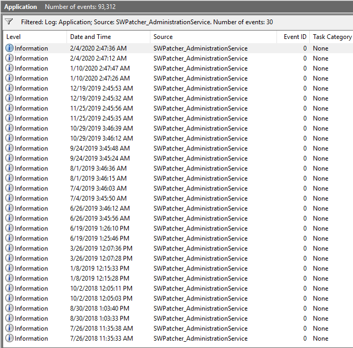The height and width of the screenshot is (348, 353).
Task: Select the date cell 8/30/2018 1:03:33 PM
Action: point(100,319)
